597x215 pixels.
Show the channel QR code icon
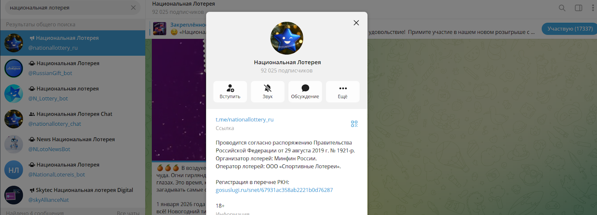(354, 124)
